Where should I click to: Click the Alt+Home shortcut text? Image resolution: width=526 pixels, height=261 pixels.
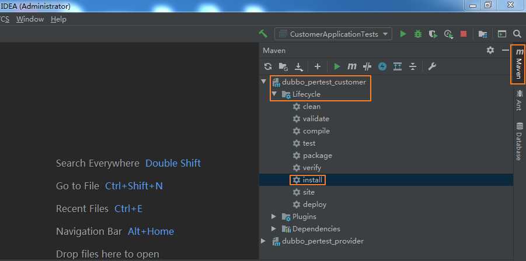click(x=151, y=231)
